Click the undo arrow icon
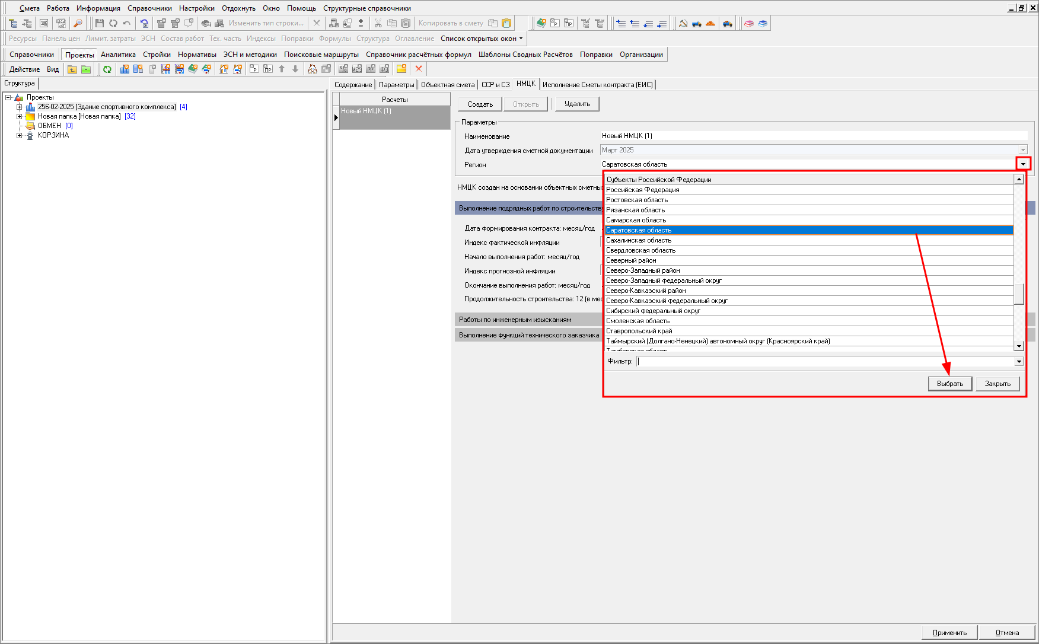The height and width of the screenshot is (644, 1039). (x=127, y=23)
